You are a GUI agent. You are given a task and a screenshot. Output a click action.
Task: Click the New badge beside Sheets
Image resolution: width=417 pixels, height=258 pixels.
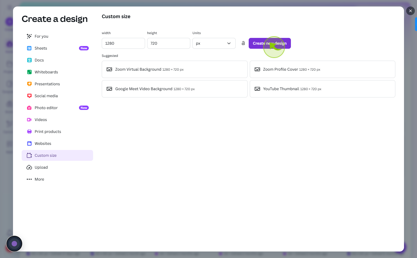tap(84, 48)
